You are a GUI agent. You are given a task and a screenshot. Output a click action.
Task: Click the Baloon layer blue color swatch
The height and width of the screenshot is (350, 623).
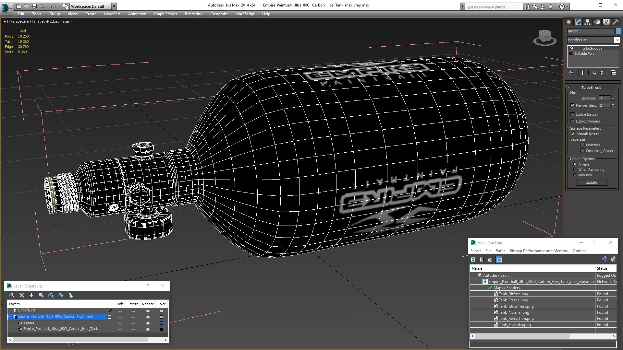[x=161, y=323]
